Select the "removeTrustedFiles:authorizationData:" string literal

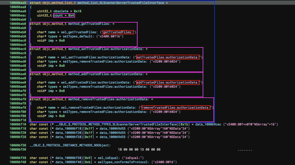click(176, 108)
